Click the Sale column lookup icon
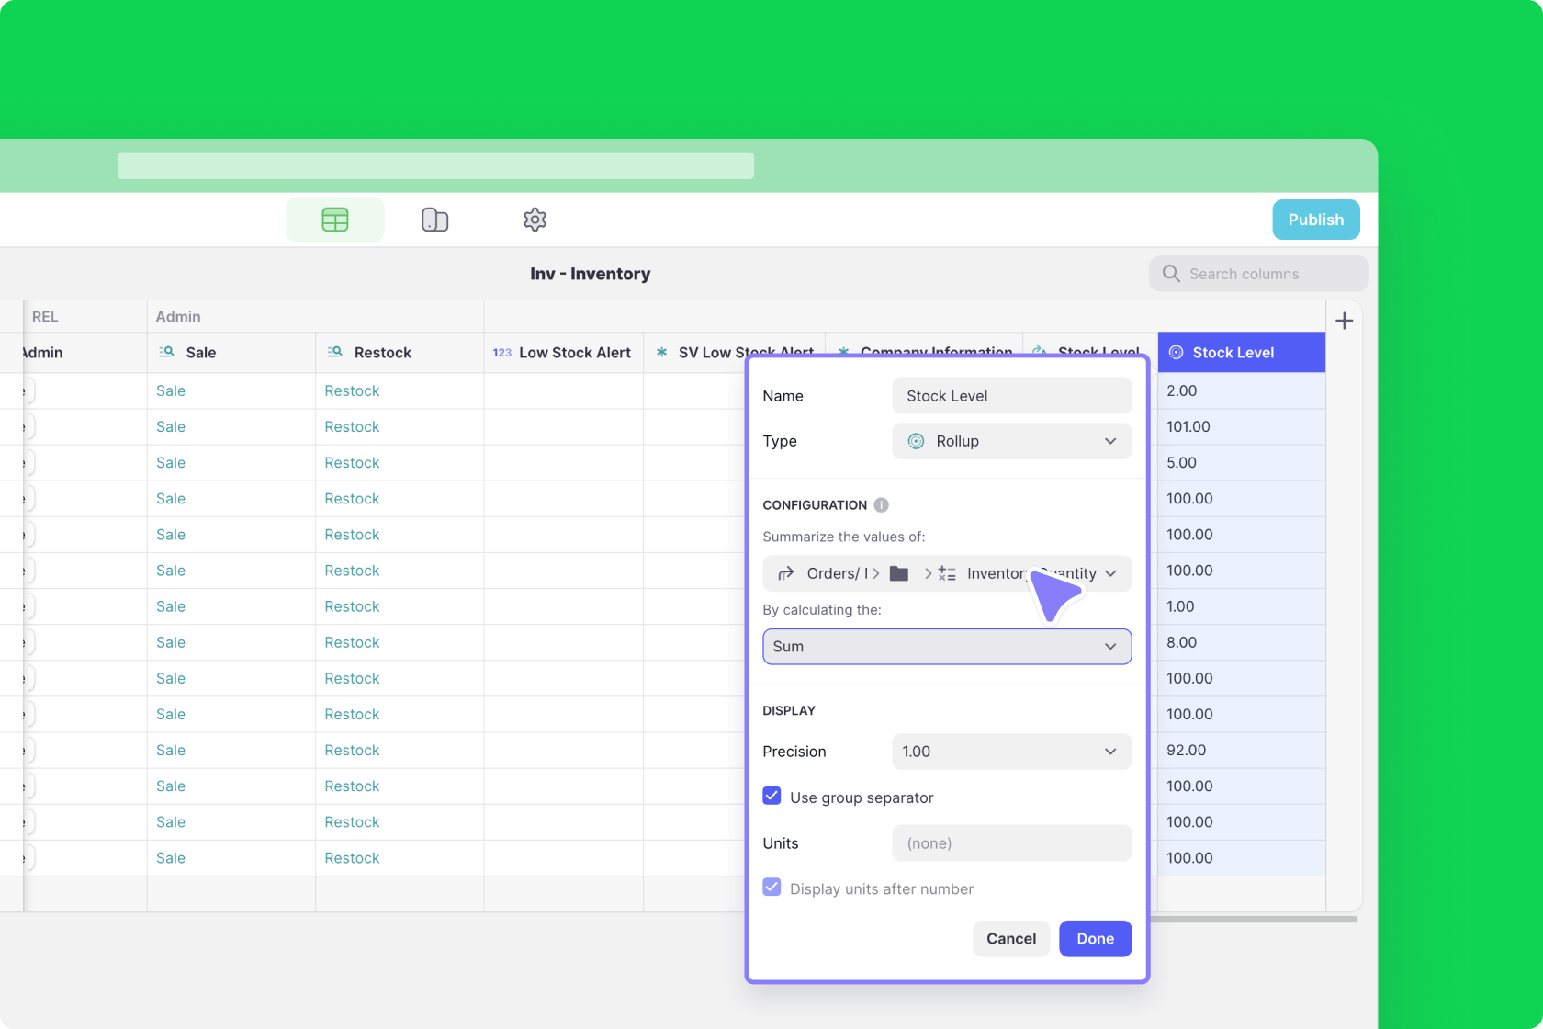The height and width of the screenshot is (1029, 1543). [166, 352]
